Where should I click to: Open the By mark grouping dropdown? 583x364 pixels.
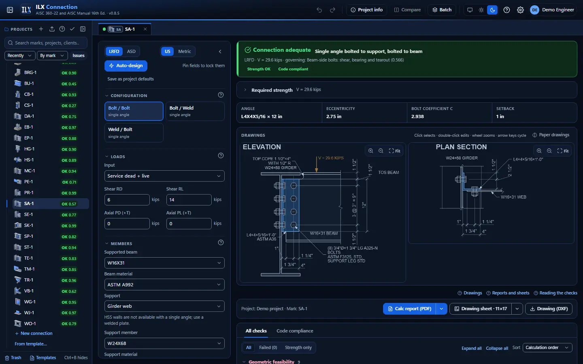[52, 55]
